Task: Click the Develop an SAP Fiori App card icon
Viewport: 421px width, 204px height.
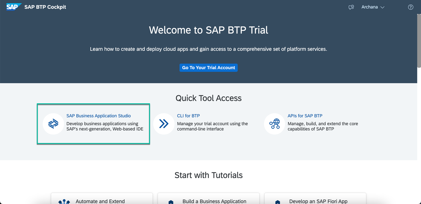Action: tap(277, 202)
